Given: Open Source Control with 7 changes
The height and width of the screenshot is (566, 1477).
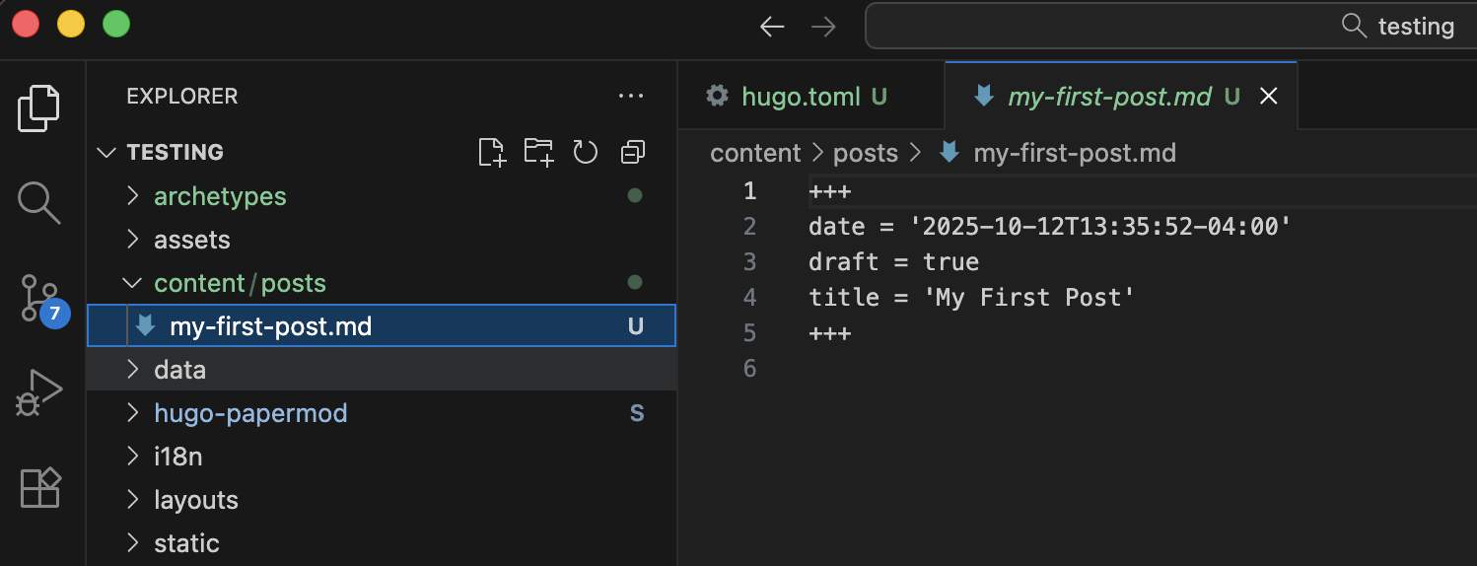Looking at the screenshot, I should pyautogui.click(x=39, y=298).
